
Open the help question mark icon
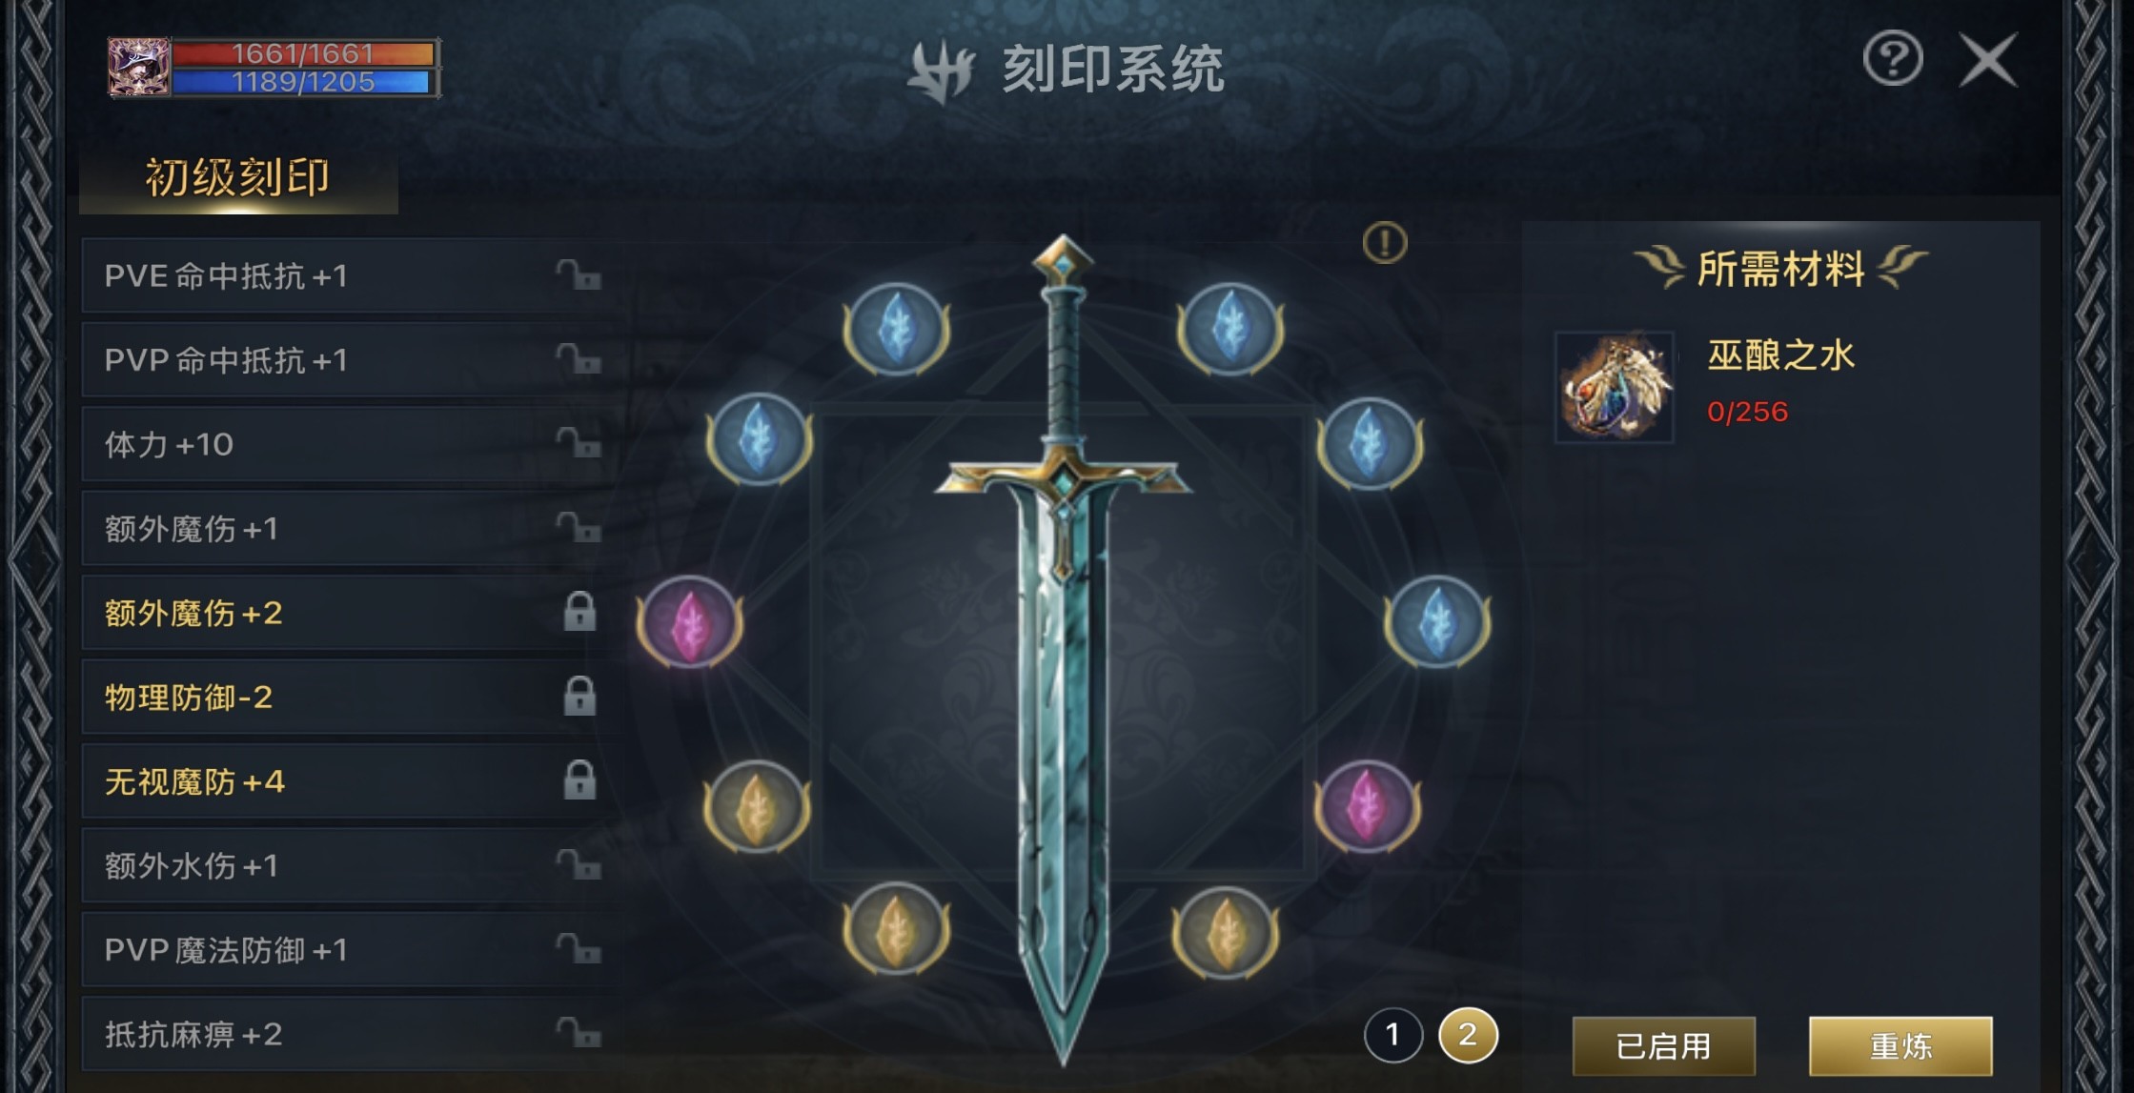tap(1893, 59)
